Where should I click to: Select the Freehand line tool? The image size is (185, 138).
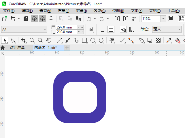coord(59,40)
